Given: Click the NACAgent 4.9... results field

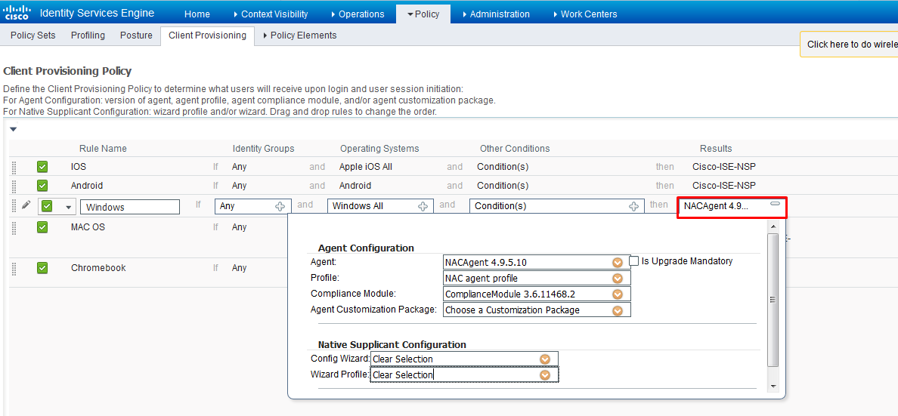Looking at the screenshot, I should (732, 207).
